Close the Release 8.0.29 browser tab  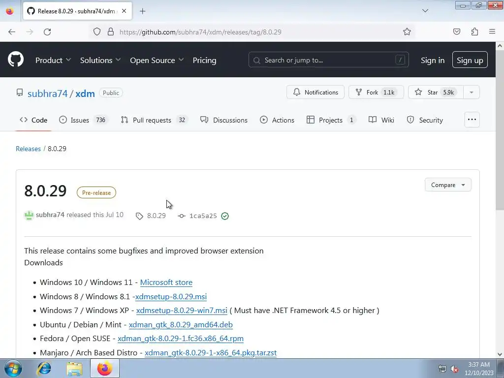(x=124, y=11)
